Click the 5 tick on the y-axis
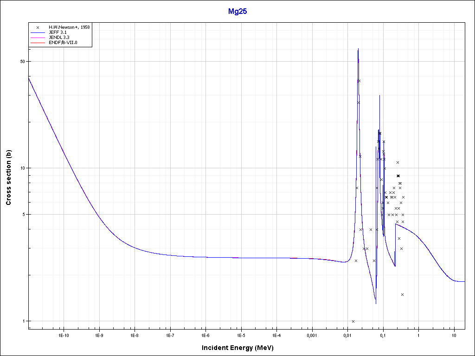 click(x=23, y=215)
